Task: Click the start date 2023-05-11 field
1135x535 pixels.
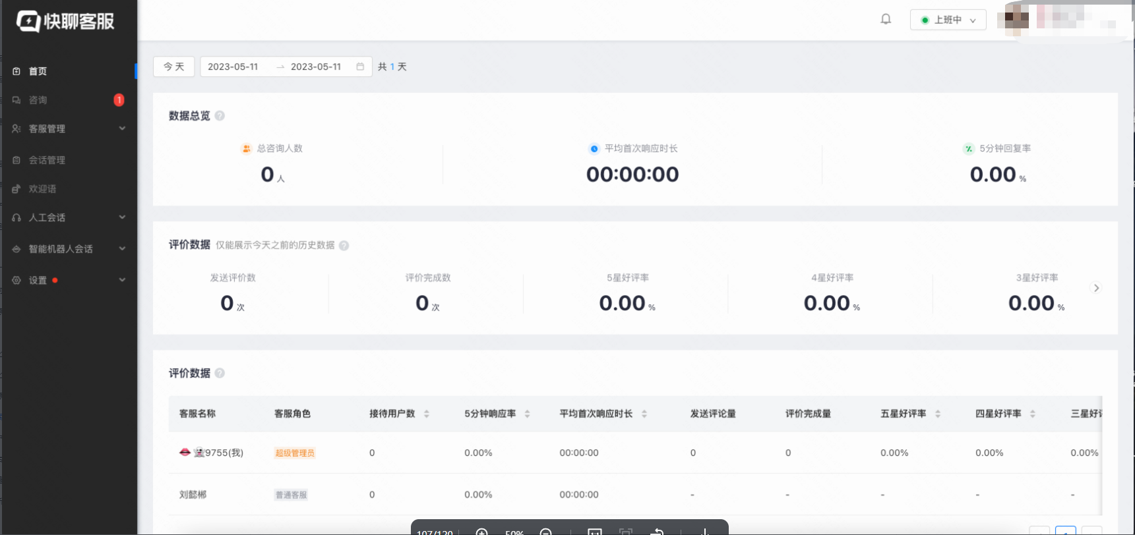Action: click(233, 67)
